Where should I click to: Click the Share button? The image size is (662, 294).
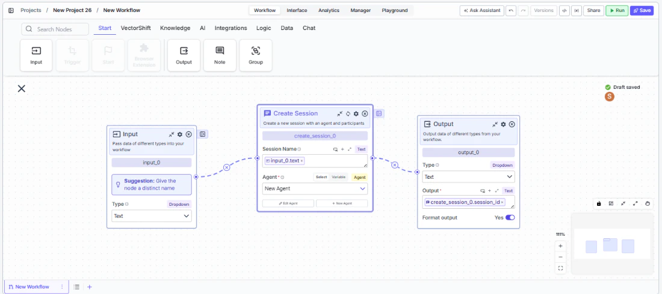pyautogui.click(x=593, y=11)
